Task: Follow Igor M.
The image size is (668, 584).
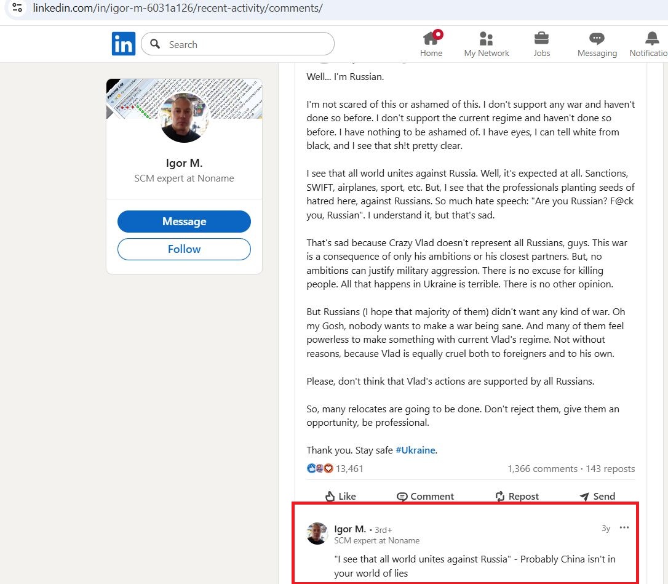Action: 184,249
